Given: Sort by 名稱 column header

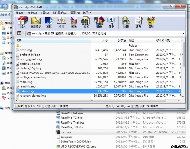Looking at the screenshot, I should [x=53, y=40].
